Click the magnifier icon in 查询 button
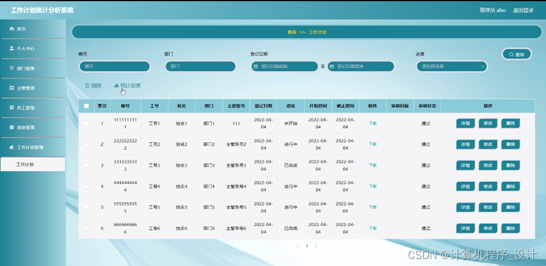The height and width of the screenshot is (266, 546). pyautogui.click(x=512, y=55)
